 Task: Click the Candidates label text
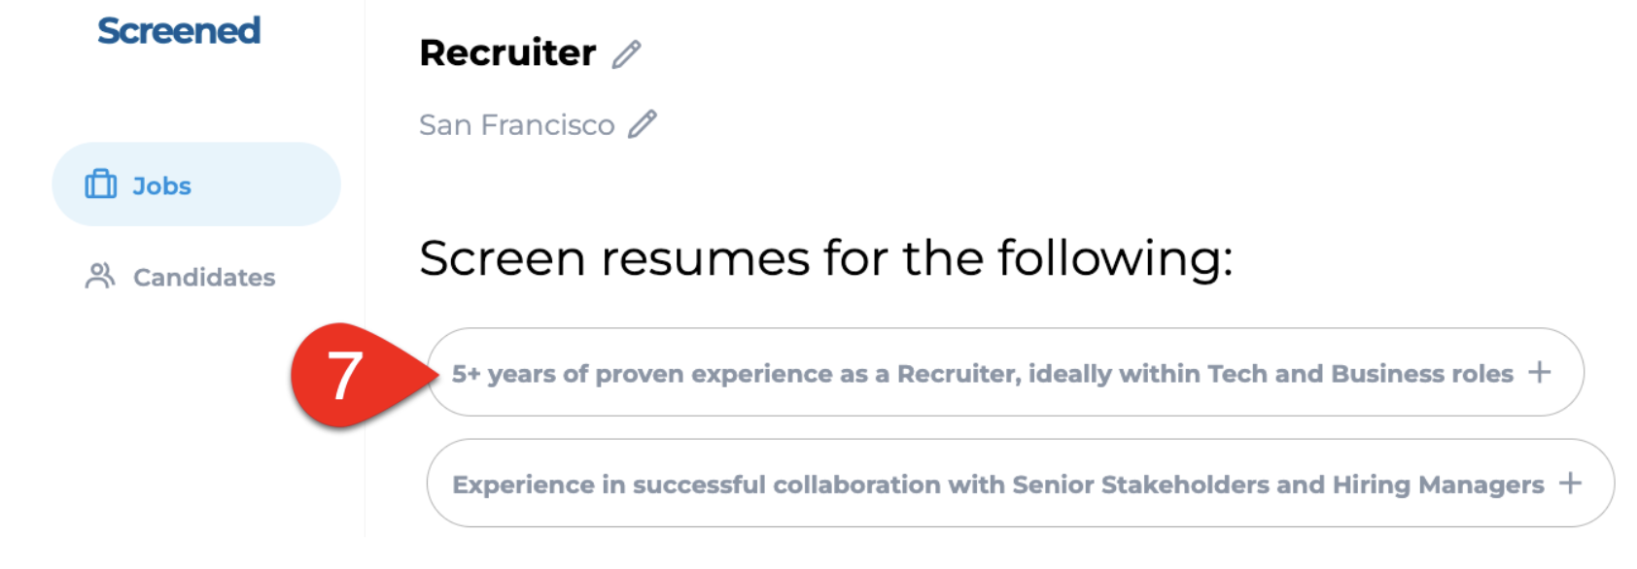(x=204, y=278)
